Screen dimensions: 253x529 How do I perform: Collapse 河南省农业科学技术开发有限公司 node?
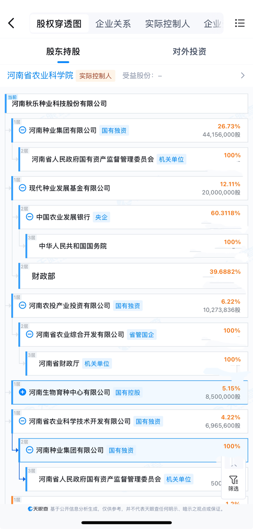tap(22, 421)
